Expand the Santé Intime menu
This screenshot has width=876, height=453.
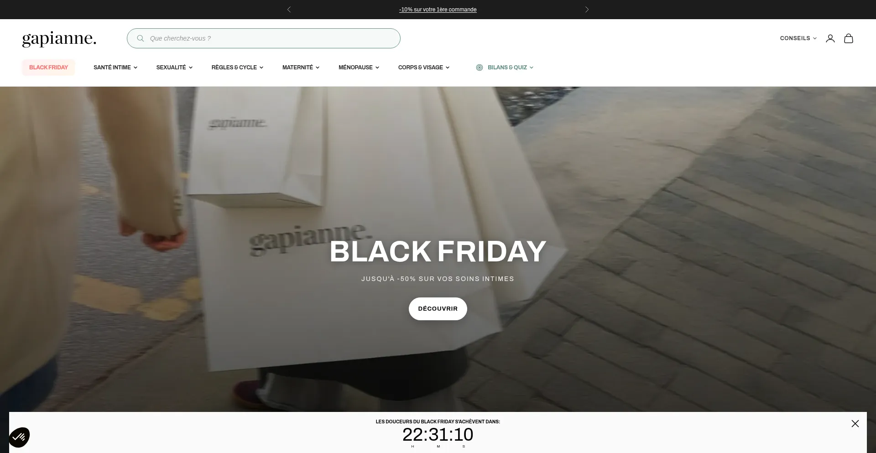[115, 68]
